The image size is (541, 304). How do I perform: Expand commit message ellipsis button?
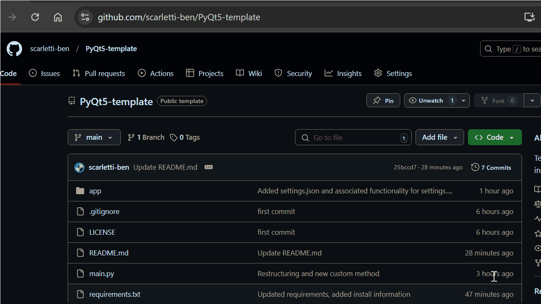[208, 167]
